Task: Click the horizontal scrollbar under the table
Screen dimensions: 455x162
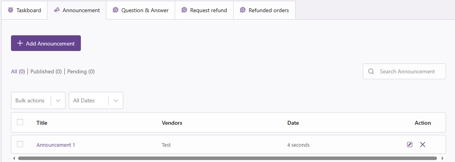Action: click(x=227, y=158)
